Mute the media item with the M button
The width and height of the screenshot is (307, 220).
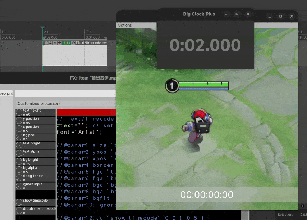pos(55,43)
